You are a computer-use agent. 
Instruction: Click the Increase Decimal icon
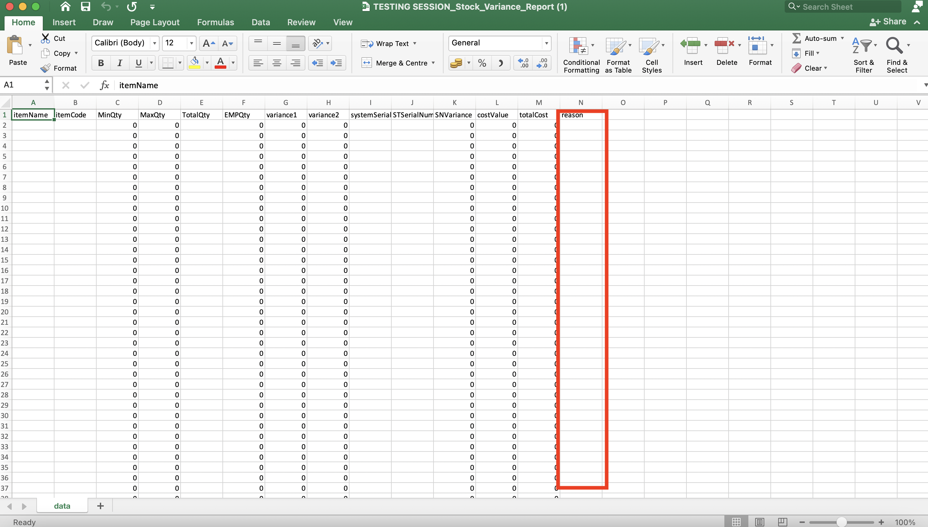[523, 63]
